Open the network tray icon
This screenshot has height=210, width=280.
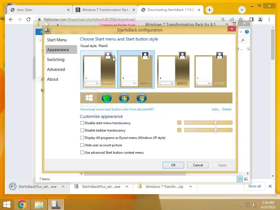(248, 205)
